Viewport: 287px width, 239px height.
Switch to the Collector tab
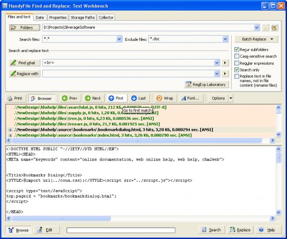tap(106, 18)
